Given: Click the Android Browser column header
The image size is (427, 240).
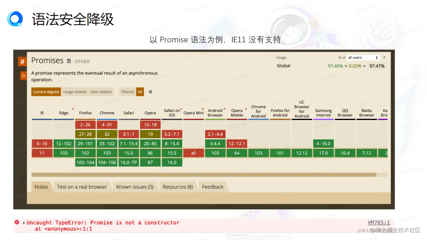Looking at the screenshot, I should pyautogui.click(x=215, y=113).
